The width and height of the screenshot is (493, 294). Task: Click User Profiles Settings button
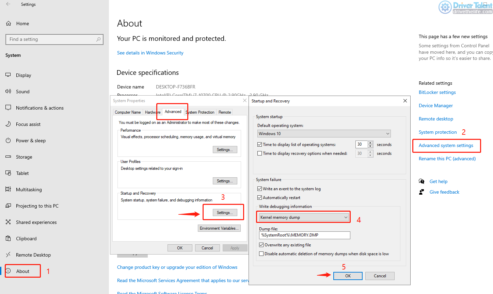225,181
